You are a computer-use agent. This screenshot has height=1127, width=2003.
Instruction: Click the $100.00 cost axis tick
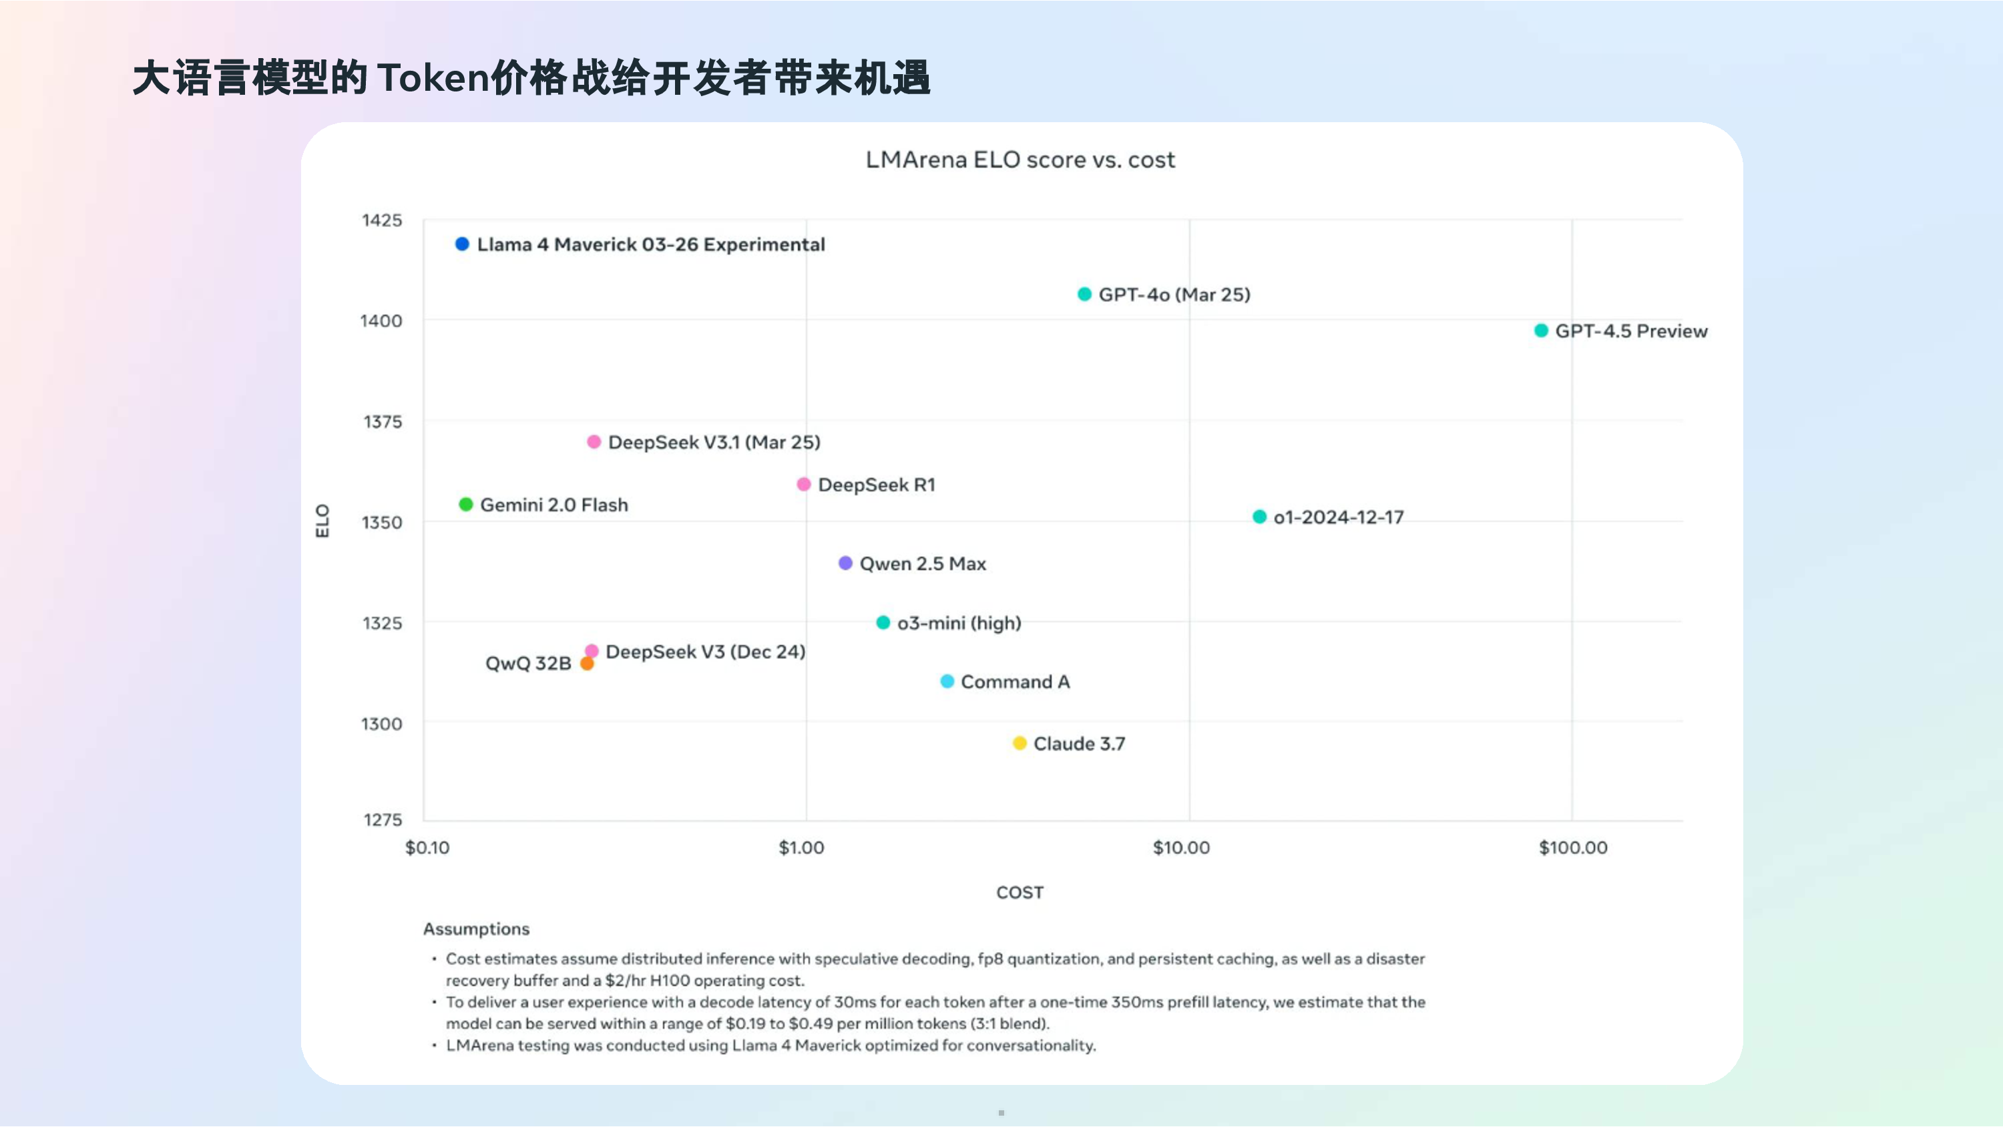click(x=1573, y=848)
